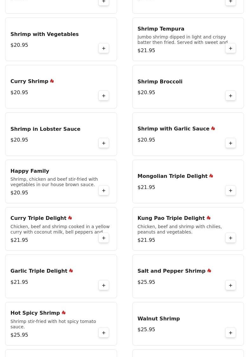This screenshot has width=249, height=357.
Task: Add Shrimp in Lobster Sauce
Action: [x=104, y=143]
